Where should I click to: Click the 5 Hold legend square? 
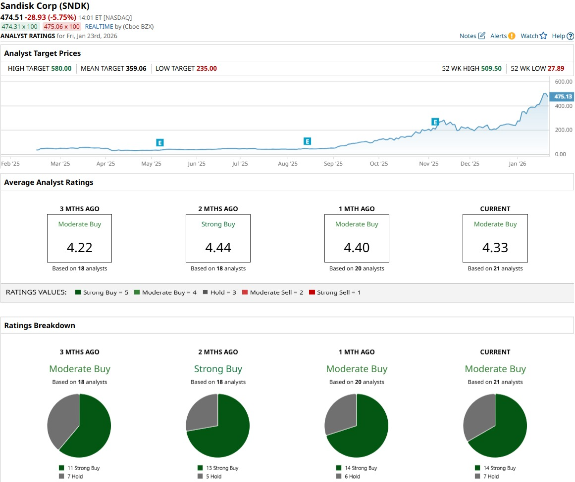coord(200,476)
